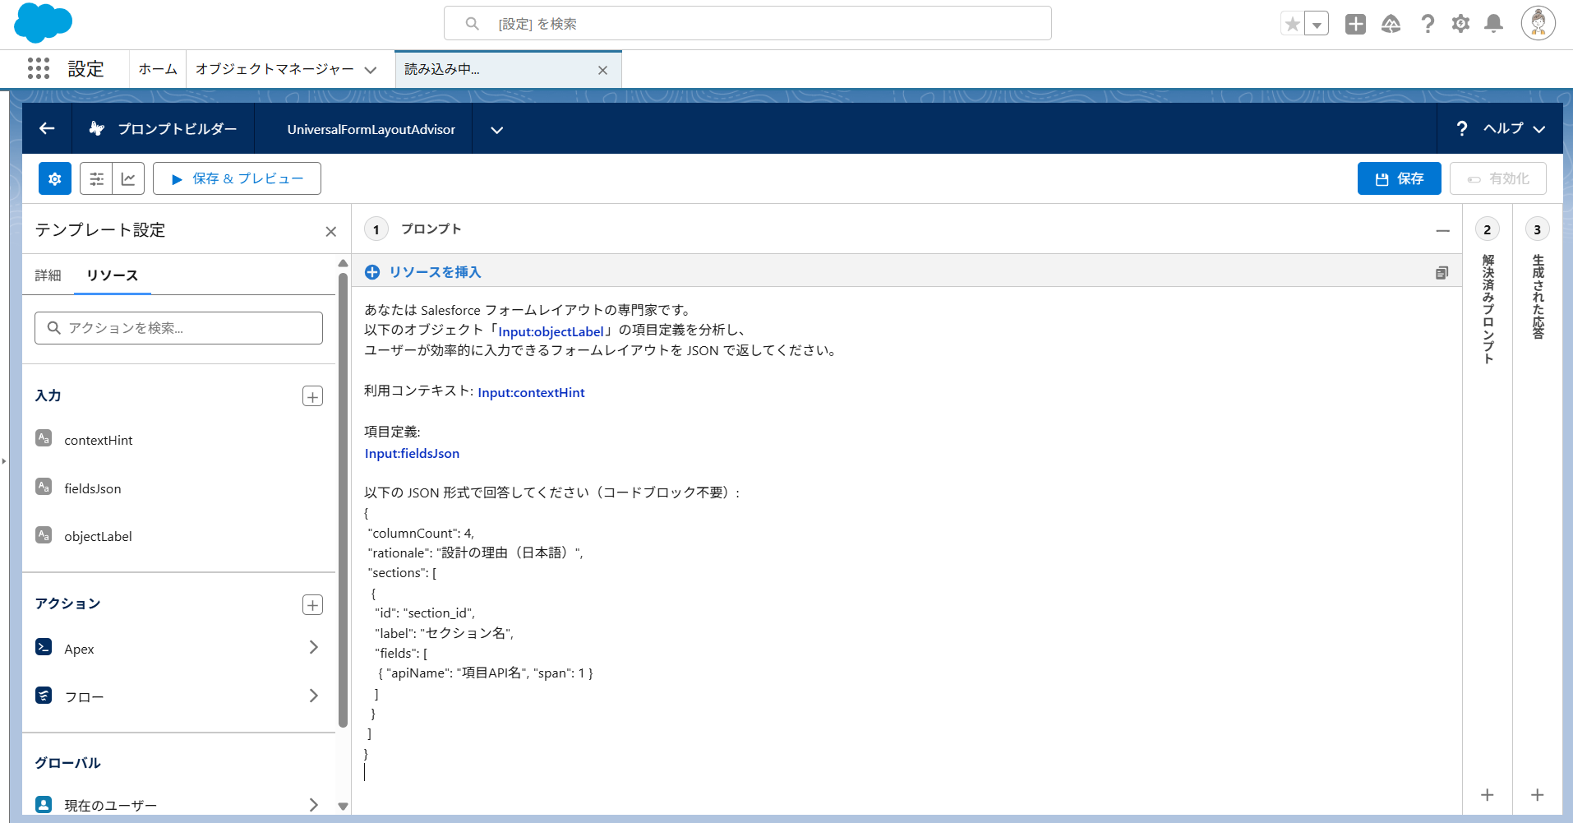The width and height of the screenshot is (1573, 823).
Task: Open the App Launcher grid
Action: coord(38,69)
